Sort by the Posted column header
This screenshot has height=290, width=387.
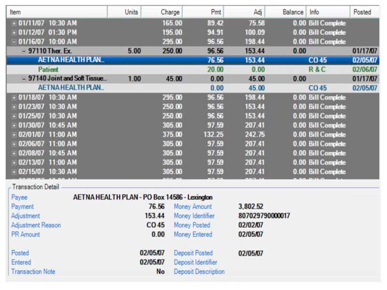coord(365,12)
